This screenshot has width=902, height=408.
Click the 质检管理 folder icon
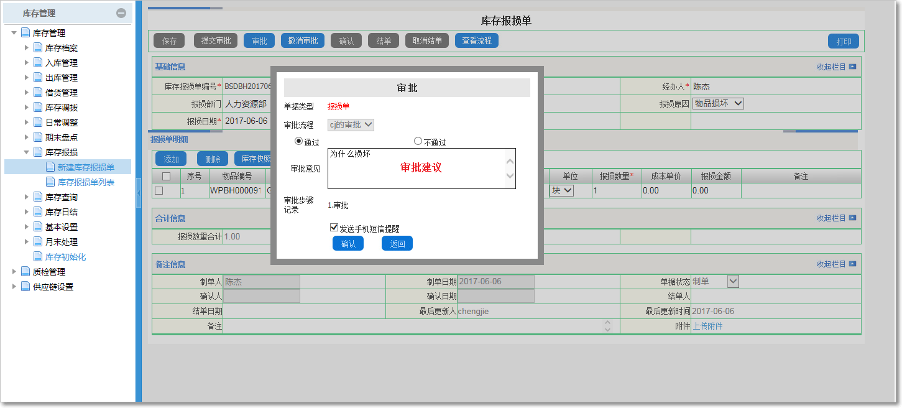25,272
